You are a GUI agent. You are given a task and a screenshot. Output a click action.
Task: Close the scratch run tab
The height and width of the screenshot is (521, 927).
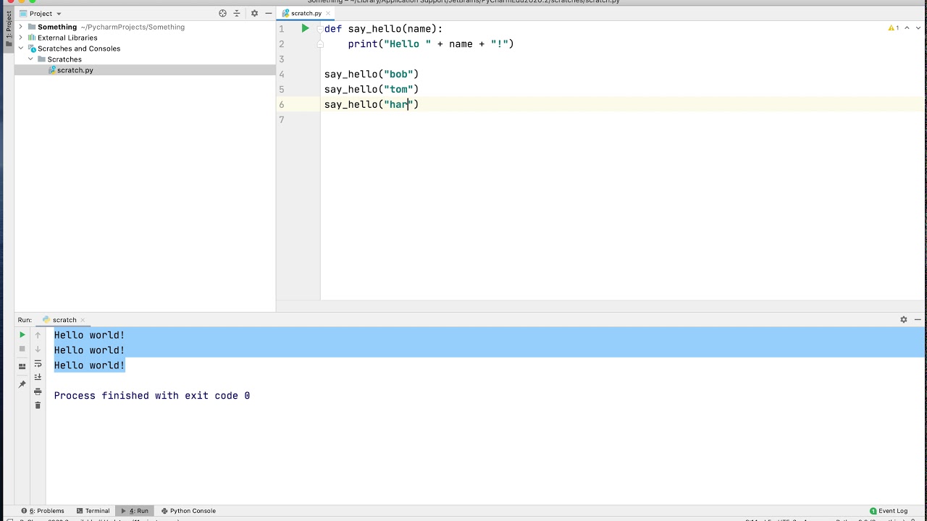tap(83, 319)
